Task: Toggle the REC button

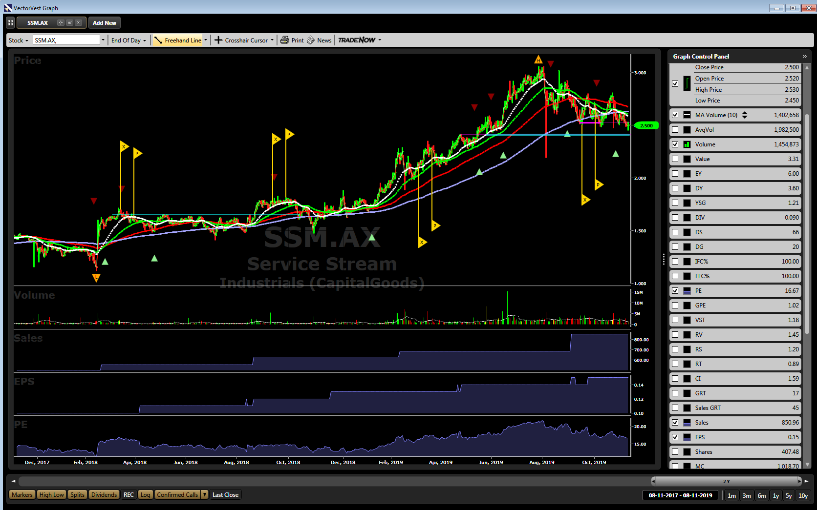Action: pyautogui.click(x=129, y=495)
